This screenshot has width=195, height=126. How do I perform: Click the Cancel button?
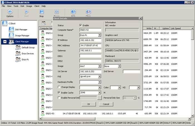click(x=106, y=104)
